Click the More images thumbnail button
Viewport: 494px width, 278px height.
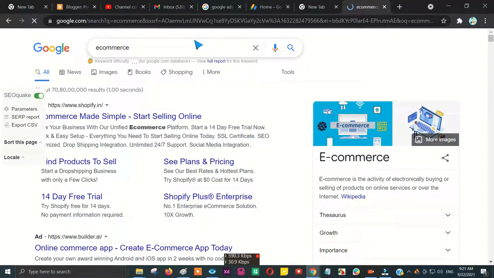pyautogui.click(x=435, y=139)
